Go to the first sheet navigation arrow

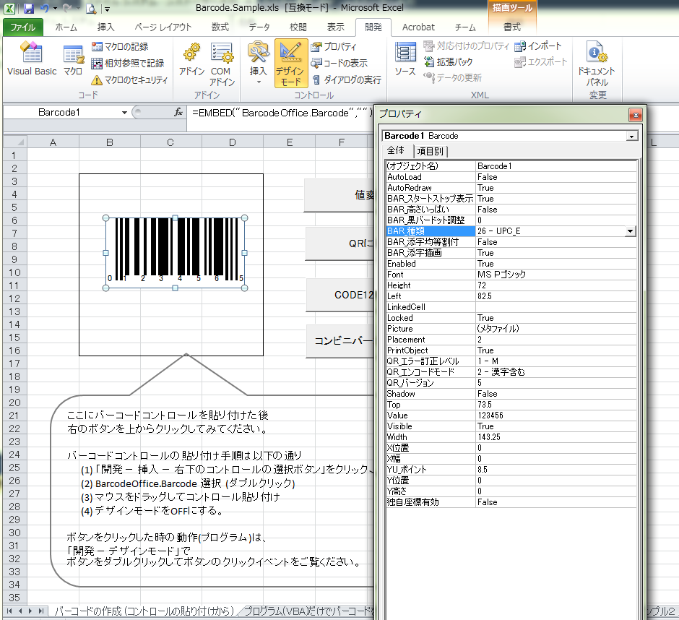click(9, 611)
